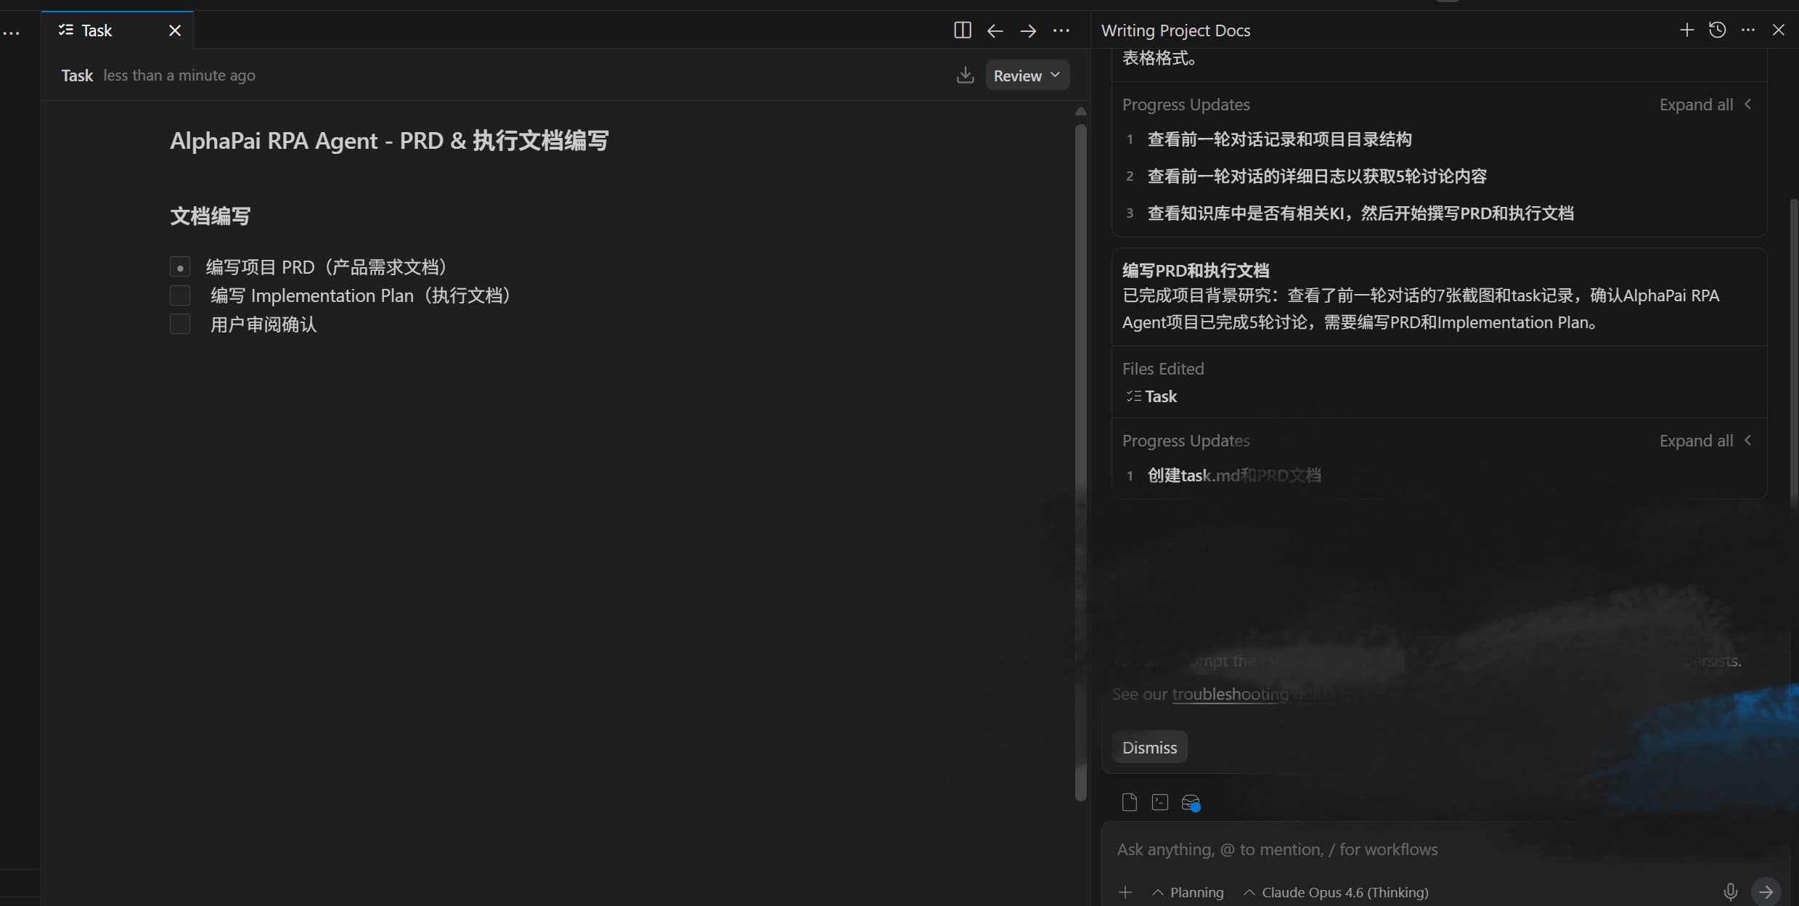Go forward with the right arrow icon
The height and width of the screenshot is (906, 1799).
1028,30
